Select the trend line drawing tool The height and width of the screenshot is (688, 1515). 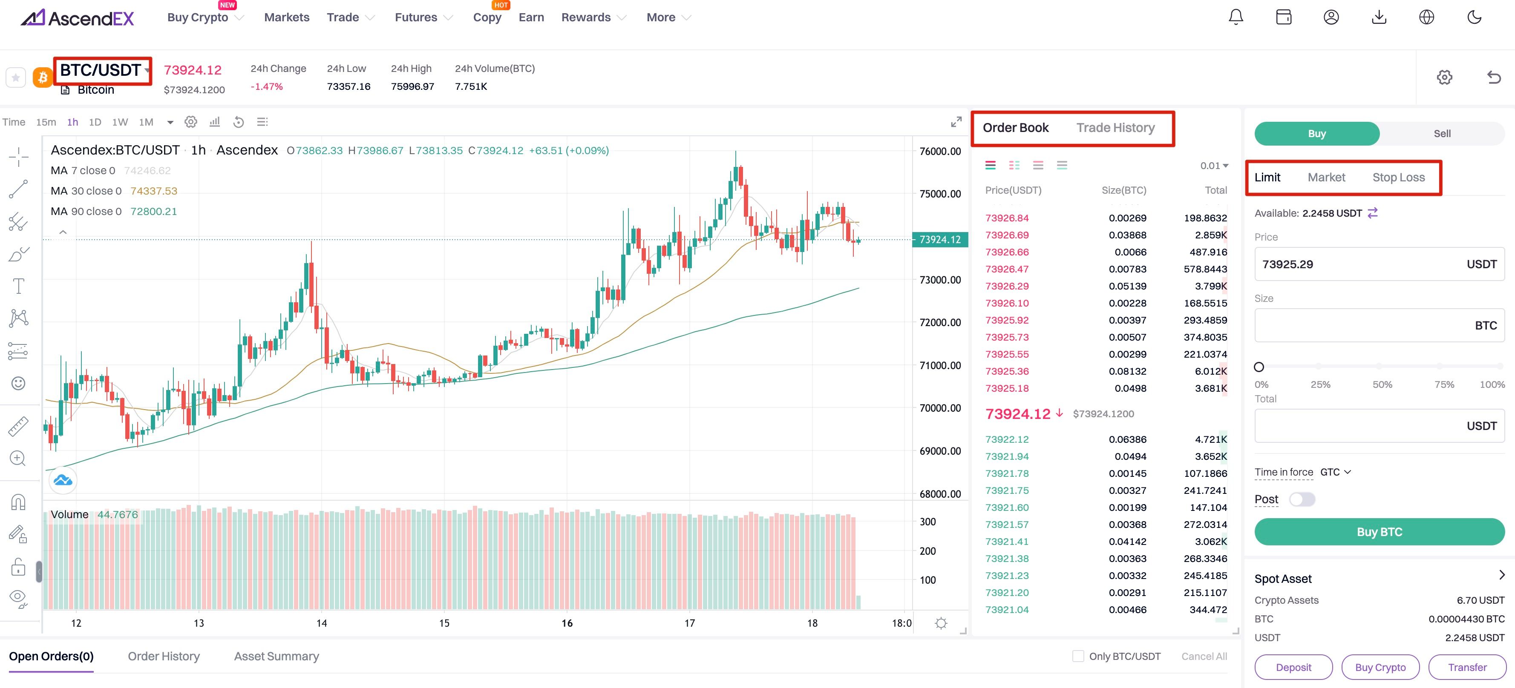point(18,189)
